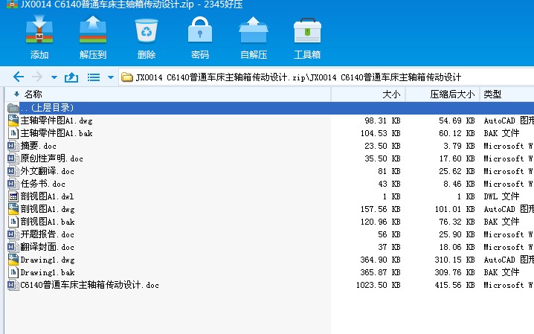
Task: Click the Word icon of 翻译封面.doc
Action: pyautogui.click(x=13, y=247)
